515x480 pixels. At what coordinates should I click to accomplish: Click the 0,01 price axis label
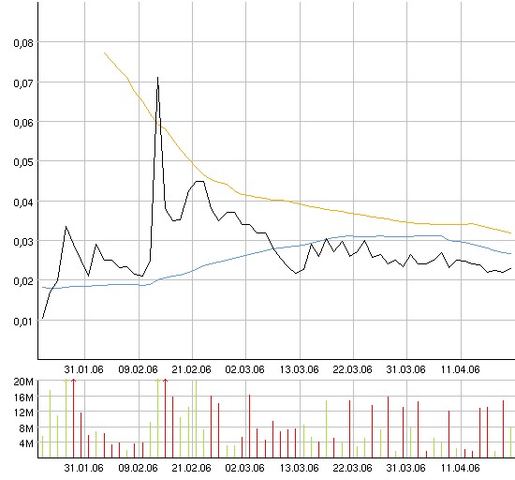point(23,322)
